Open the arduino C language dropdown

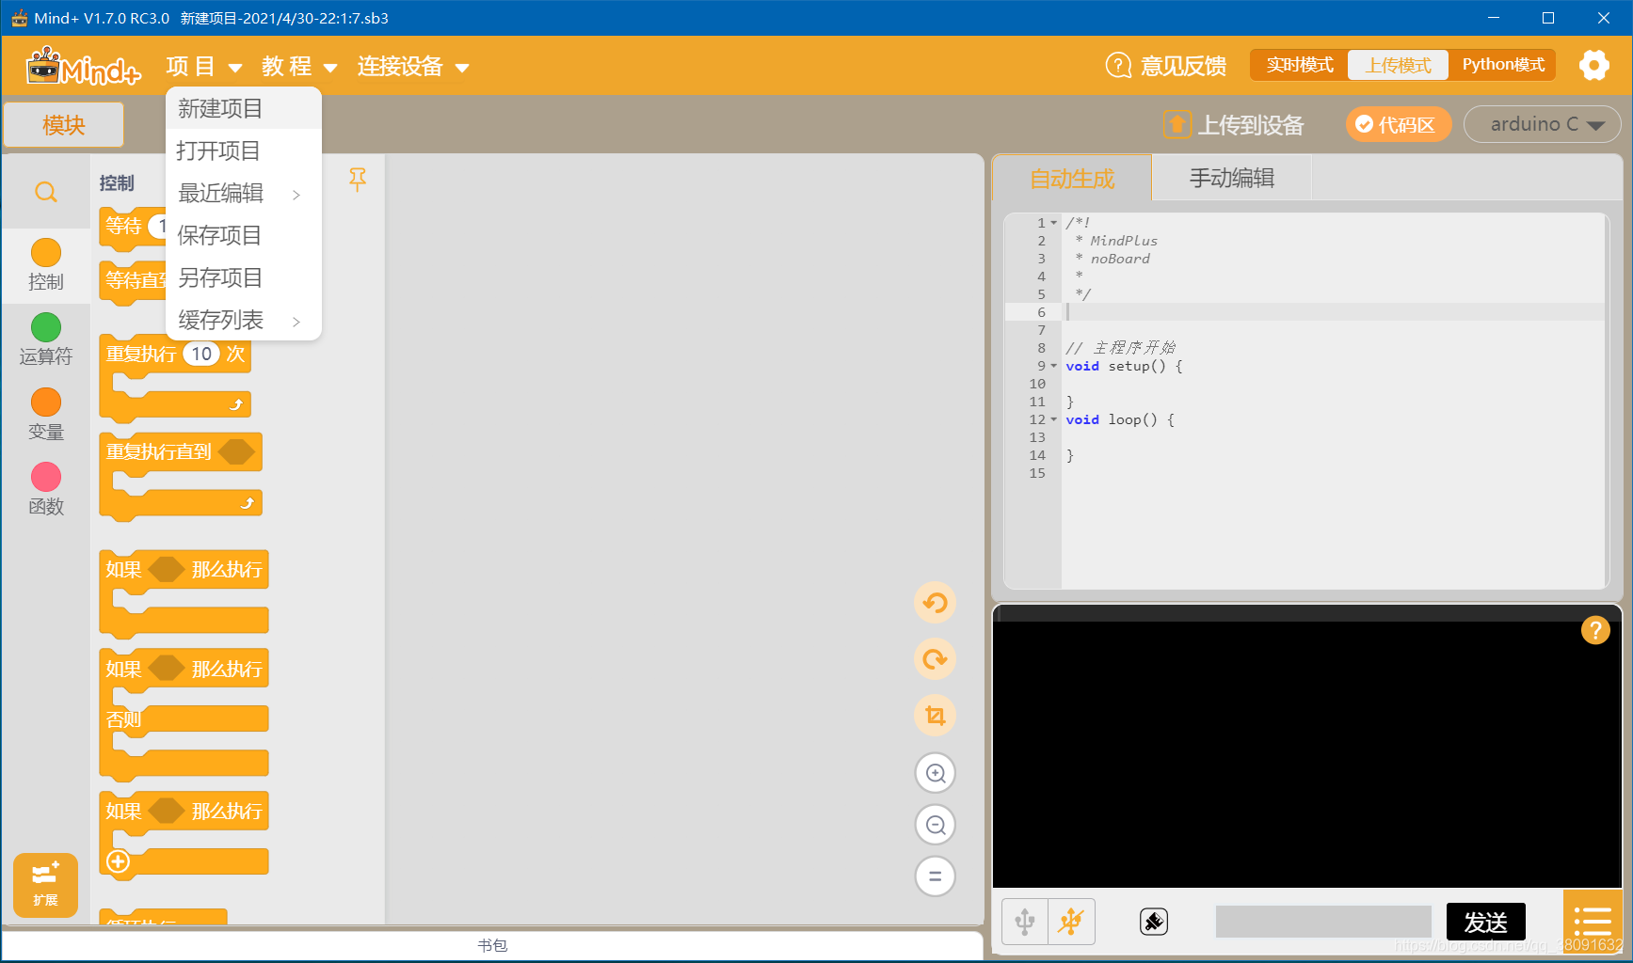pos(1542,124)
